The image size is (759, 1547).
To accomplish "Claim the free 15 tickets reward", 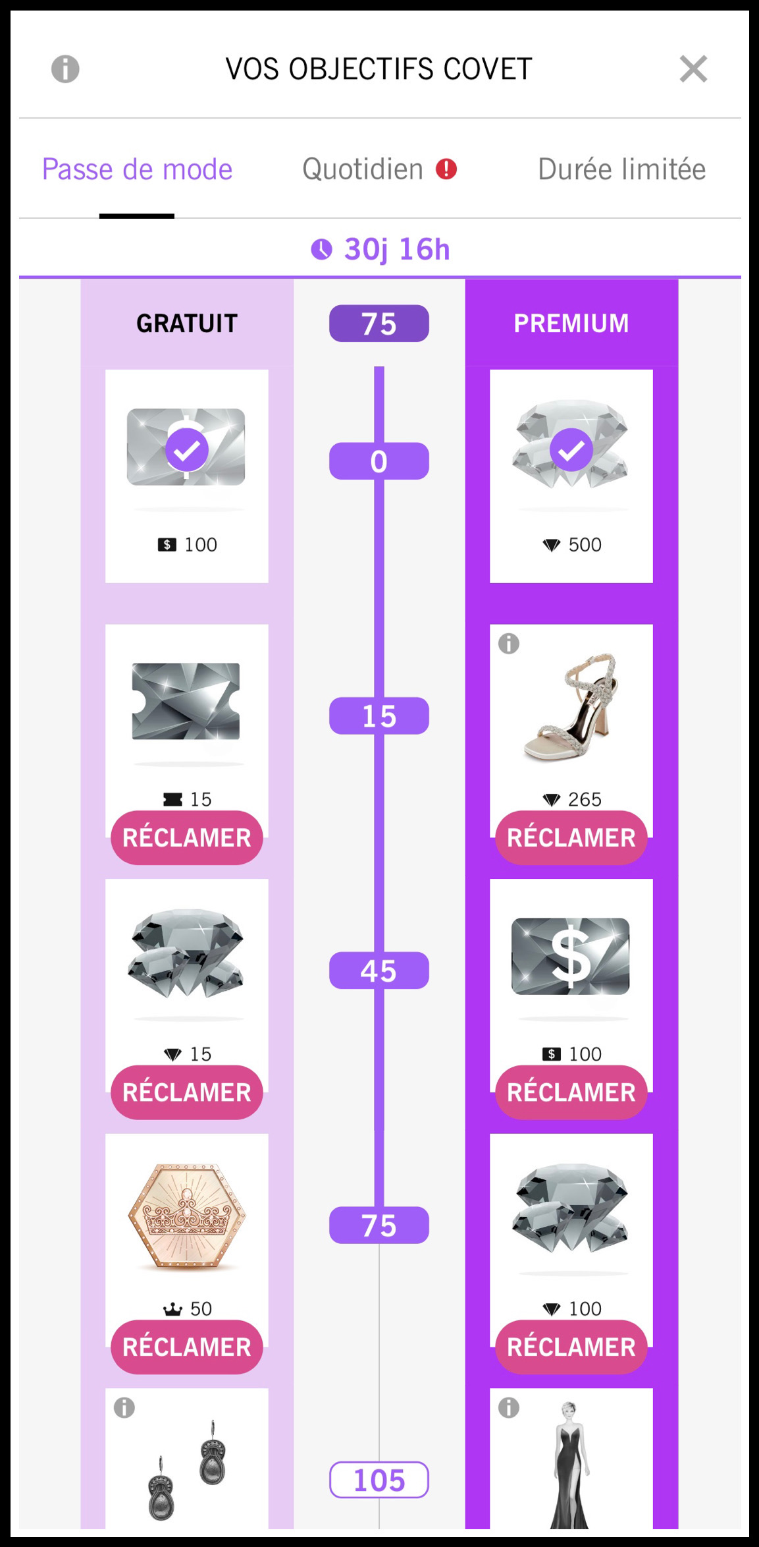I will [x=187, y=837].
